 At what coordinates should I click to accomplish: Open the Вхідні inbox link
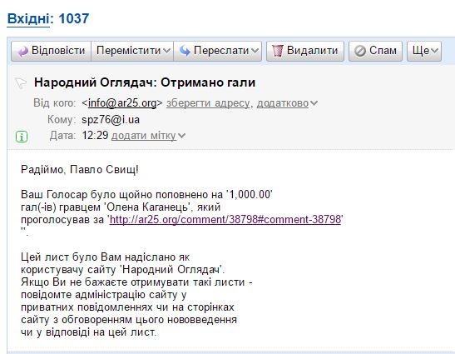[x=28, y=19]
